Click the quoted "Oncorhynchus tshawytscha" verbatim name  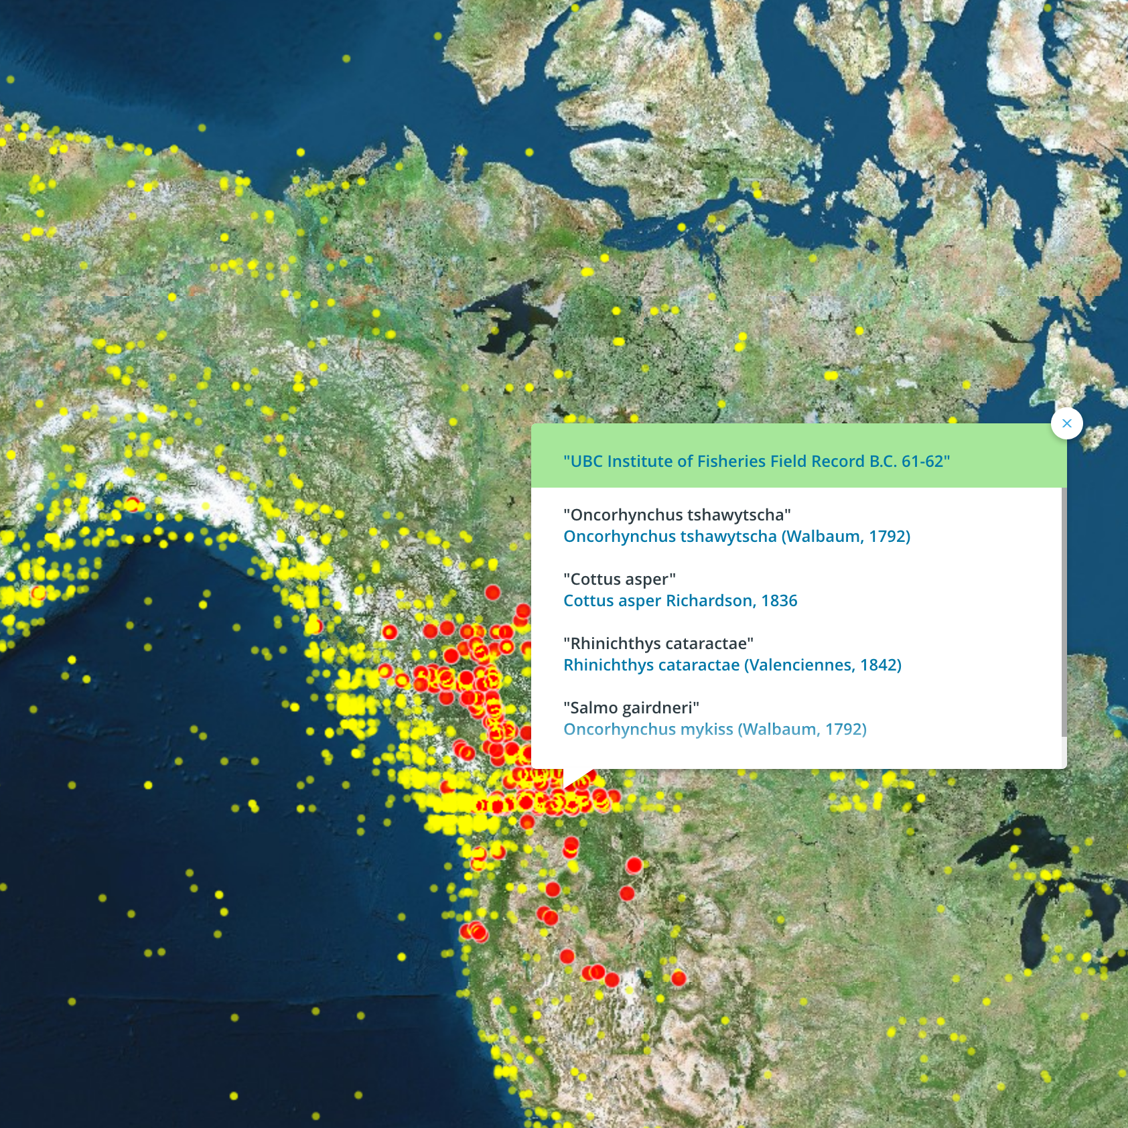point(677,515)
